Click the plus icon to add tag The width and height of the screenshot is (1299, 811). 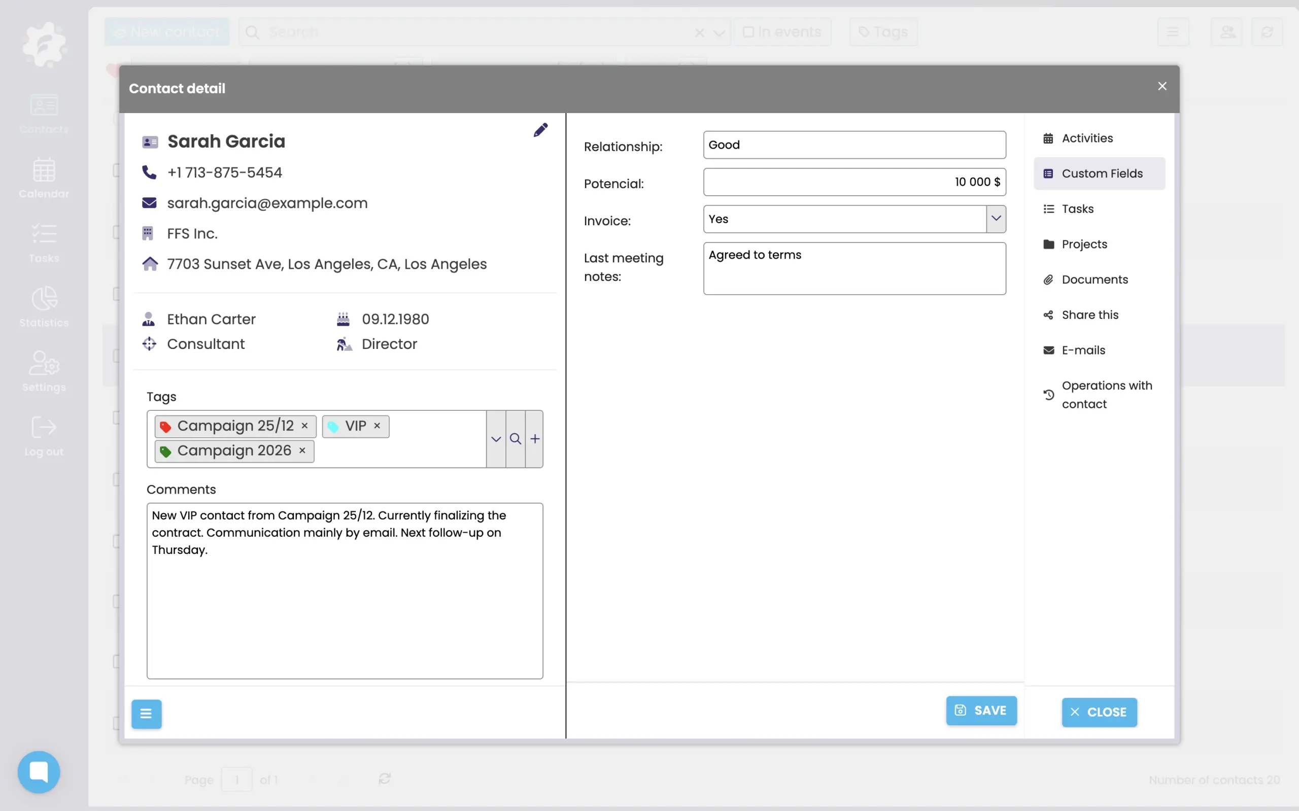(x=535, y=439)
